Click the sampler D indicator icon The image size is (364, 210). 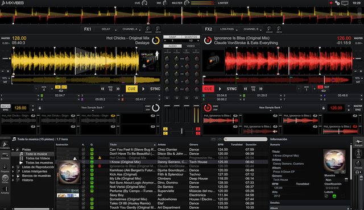(x=207, y=108)
